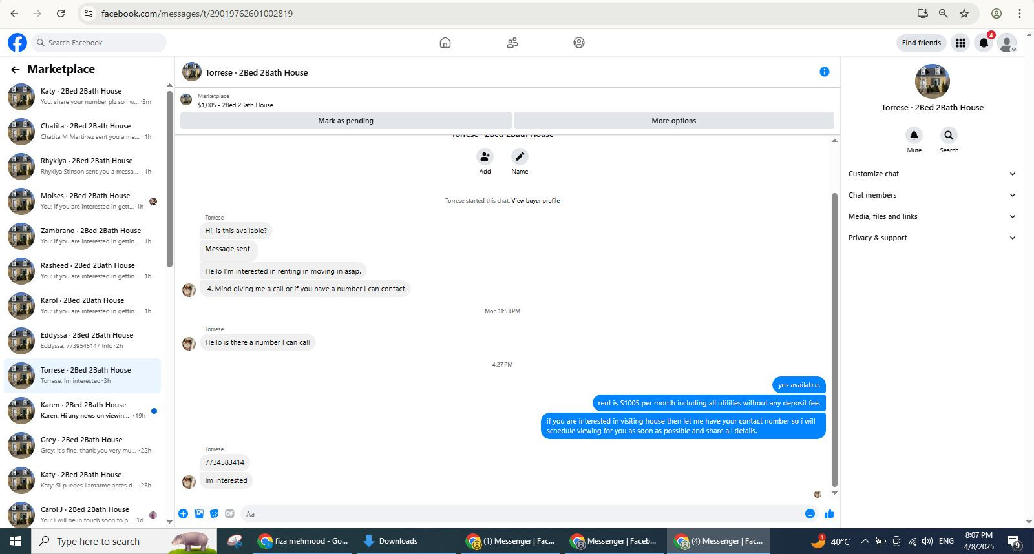Image resolution: width=1034 pixels, height=554 pixels.
Task: Choose a GIF in composer
Action: click(230, 514)
